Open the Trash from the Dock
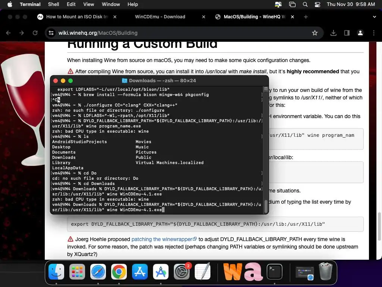 point(326,271)
